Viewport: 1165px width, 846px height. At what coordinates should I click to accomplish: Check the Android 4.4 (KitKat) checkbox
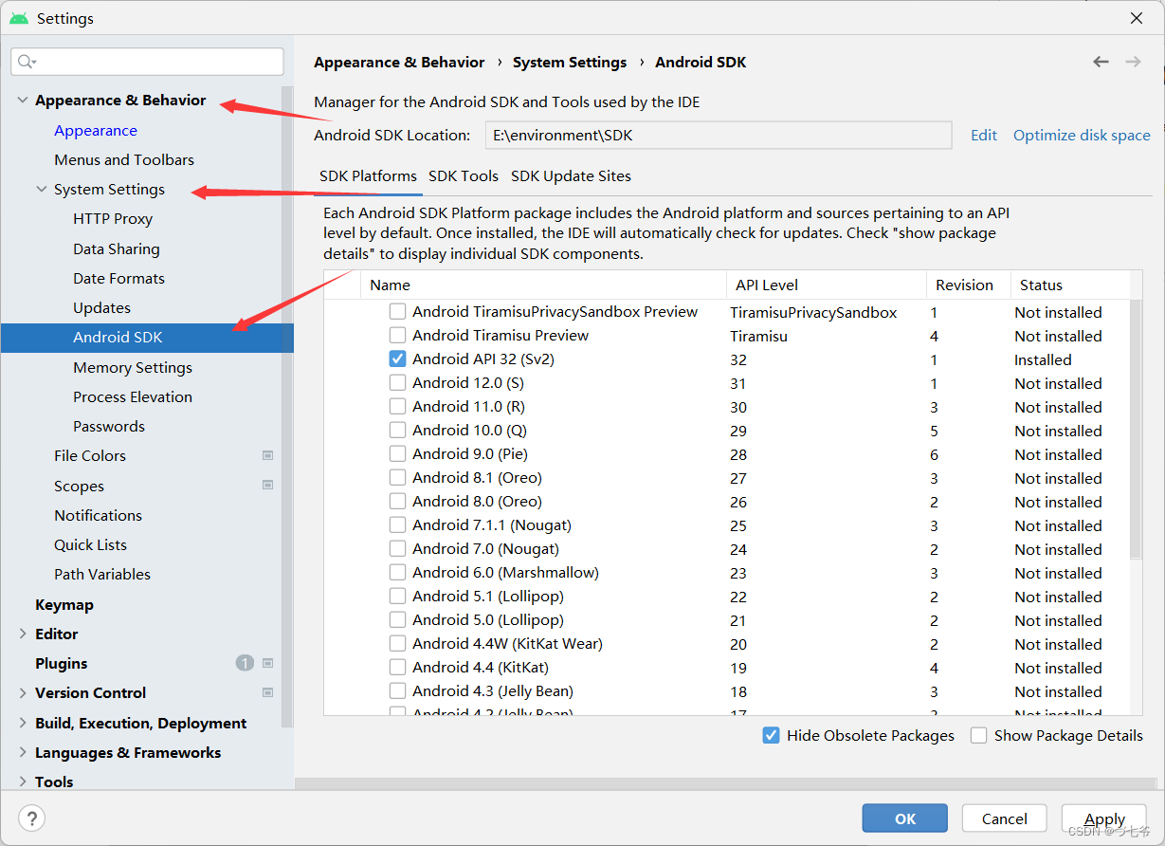(397, 667)
